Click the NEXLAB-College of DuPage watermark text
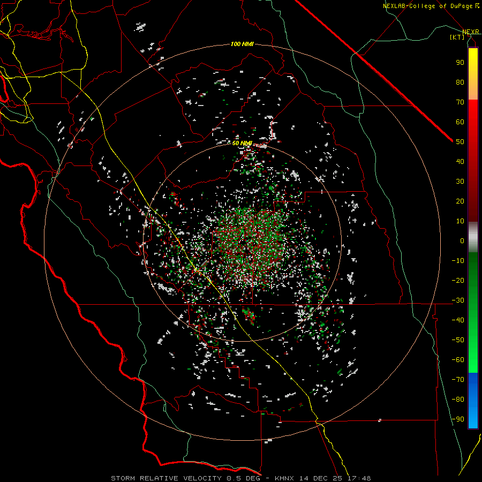Image resolution: width=482 pixels, height=482 pixels. point(431,6)
